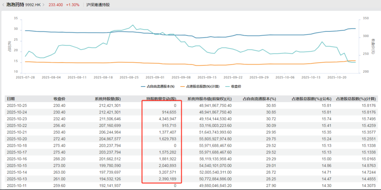Click 收盘价 table column header

coord(59,99)
